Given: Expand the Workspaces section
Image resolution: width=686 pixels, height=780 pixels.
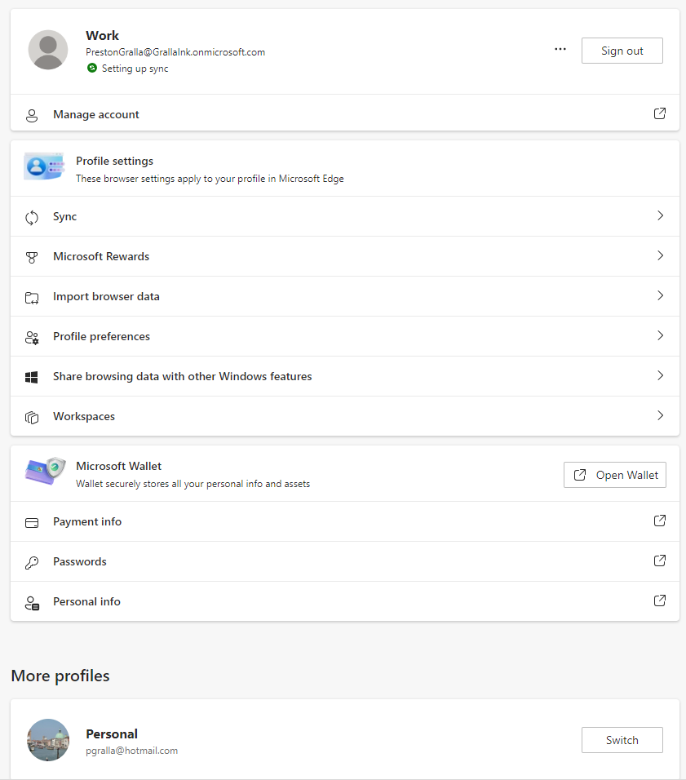Looking at the screenshot, I should (660, 416).
